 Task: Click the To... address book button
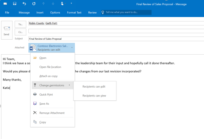click(x=21, y=24)
